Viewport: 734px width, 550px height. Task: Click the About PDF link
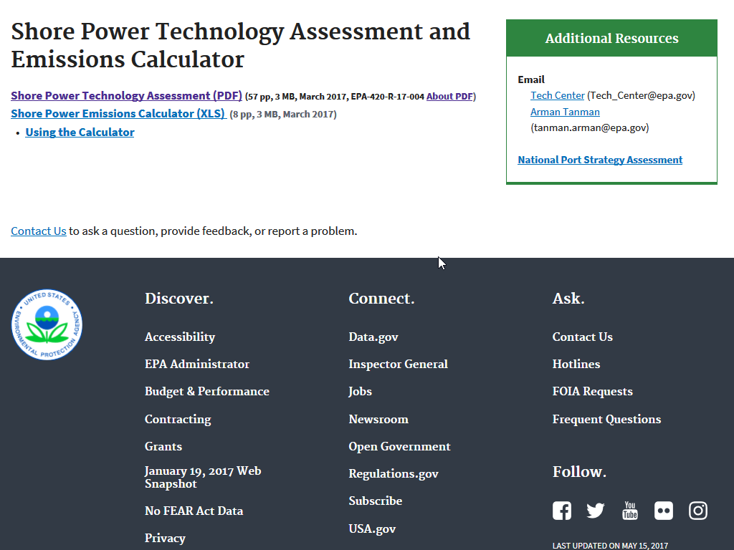pos(449,97)
